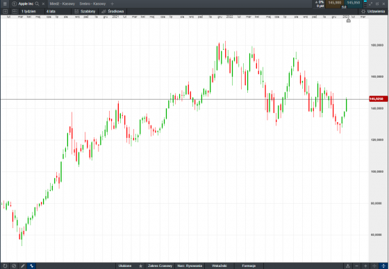Open instrument search magnifier in Apple tab
The width and height of the screenshot is (389, 269).
tap(37, 3)
